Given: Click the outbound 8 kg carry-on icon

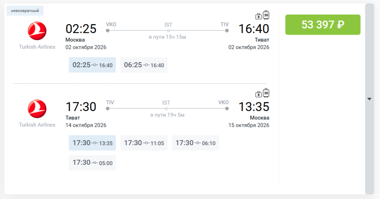Looking at the screenshot, I should click(x=258, y=16).
